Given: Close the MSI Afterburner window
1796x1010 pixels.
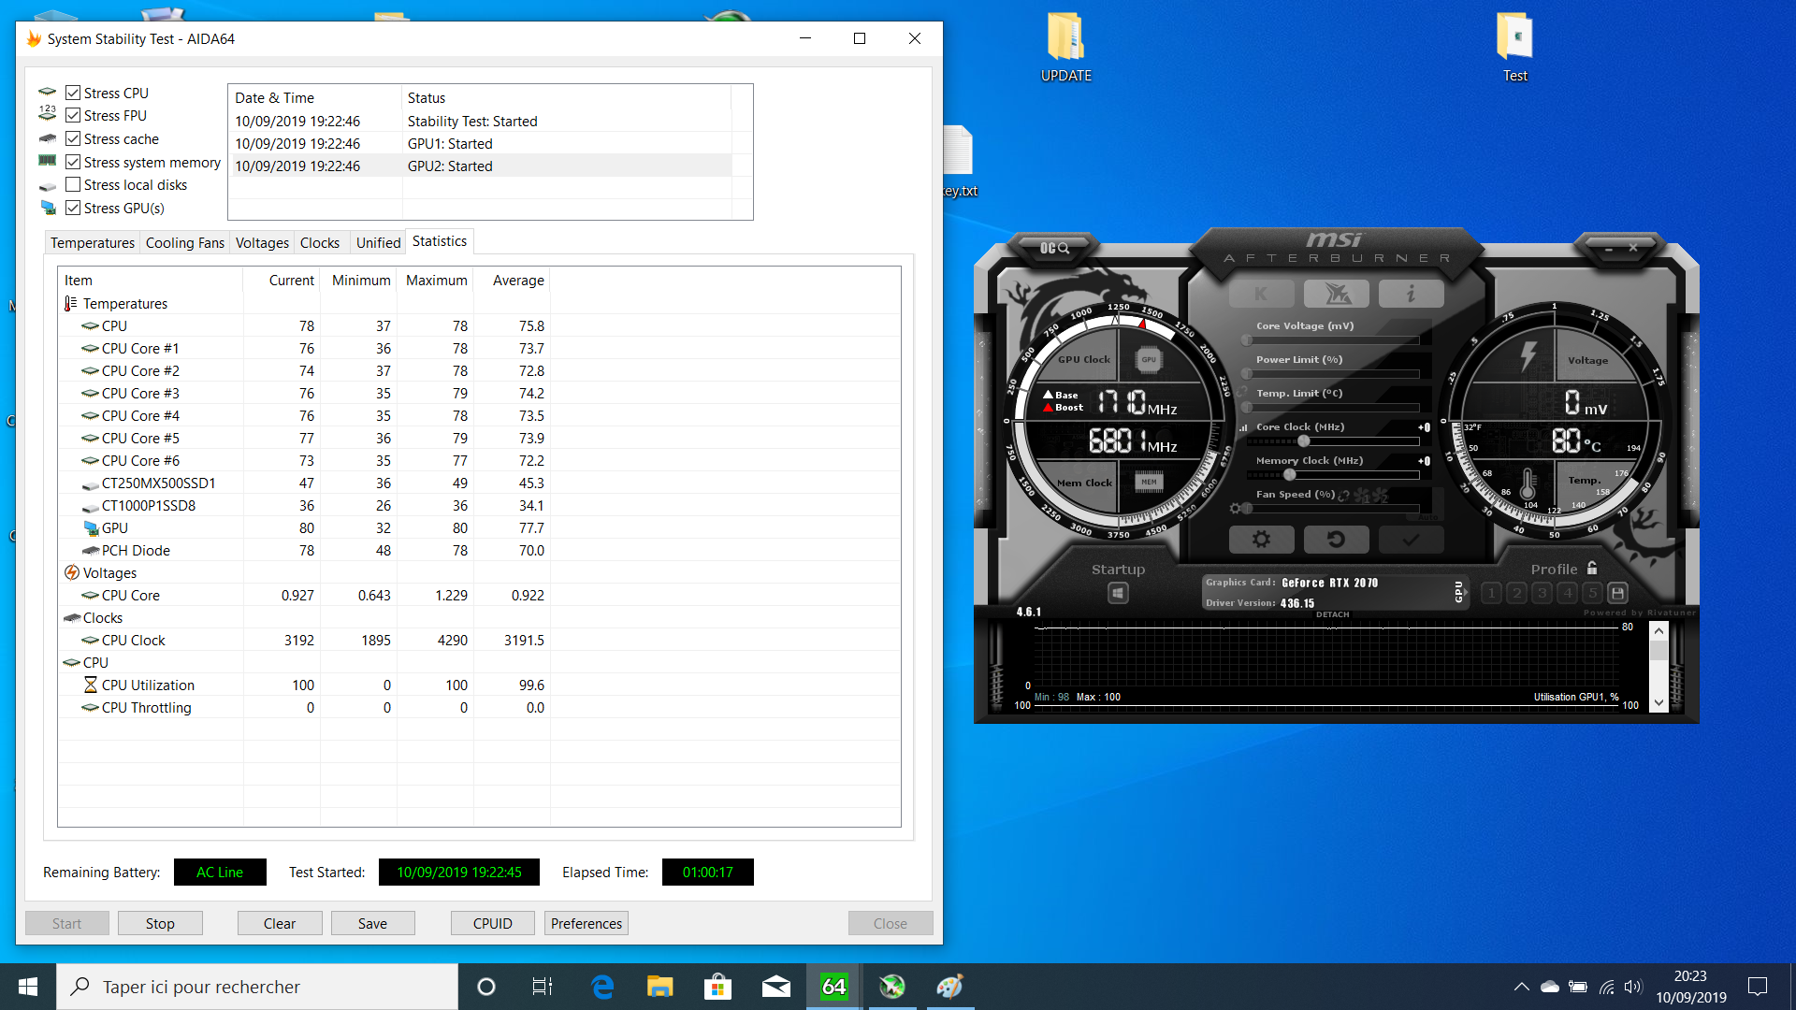Looking at the screenshot, I should [x=1633, y=248].
